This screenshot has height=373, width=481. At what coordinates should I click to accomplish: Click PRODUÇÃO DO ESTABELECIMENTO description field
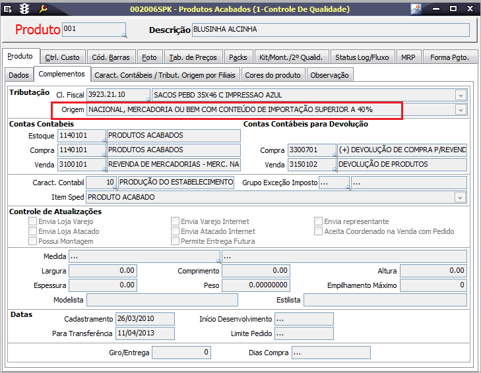click(176, 183)
